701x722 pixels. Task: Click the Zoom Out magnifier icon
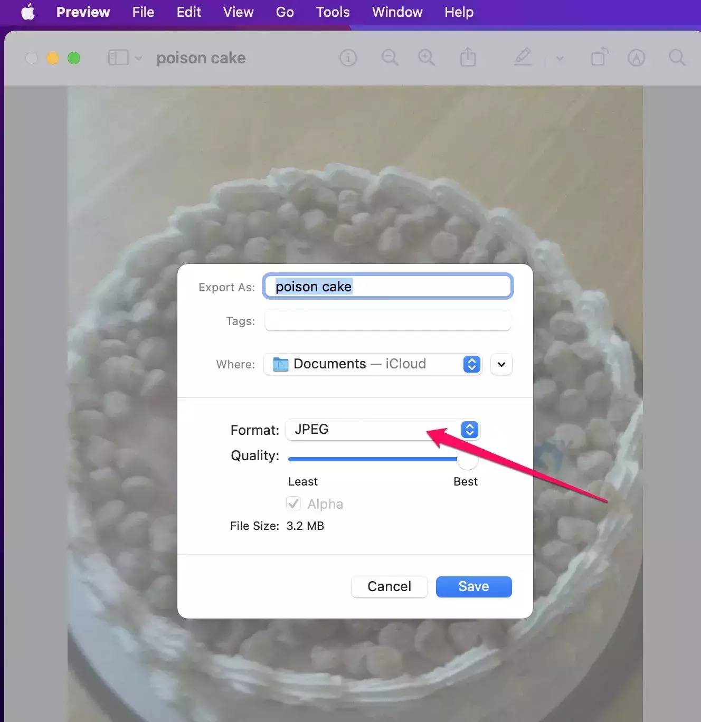[390, 58]
